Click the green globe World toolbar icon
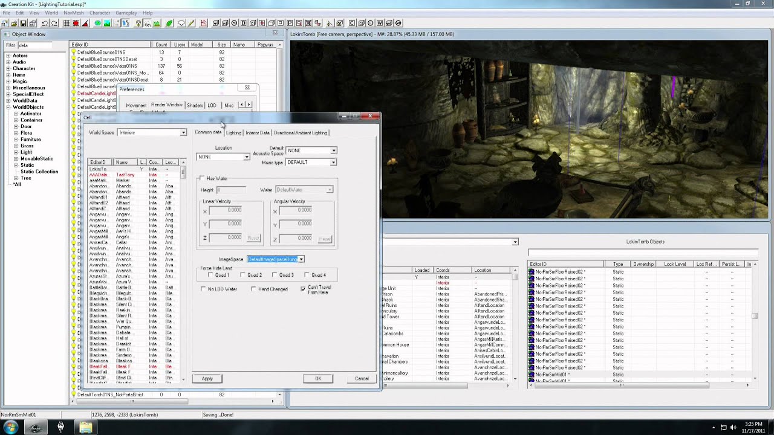Viewport: 774px width, 435px height. [x=97, y=23]
